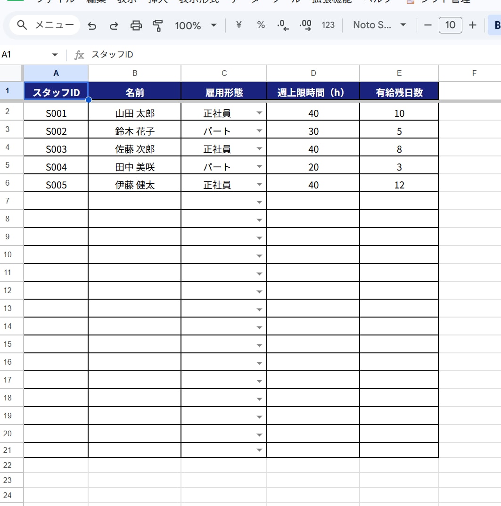501x506 pixels.
Task: Select the weekly limit 20 cell
Action: point(313,165)
